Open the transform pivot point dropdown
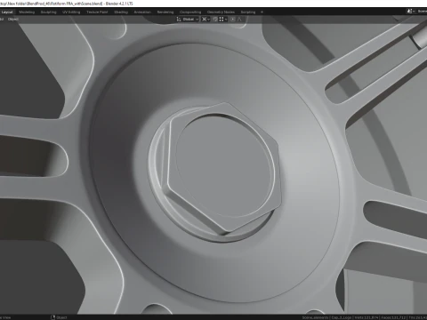427x320 pixels. [205, 20]
